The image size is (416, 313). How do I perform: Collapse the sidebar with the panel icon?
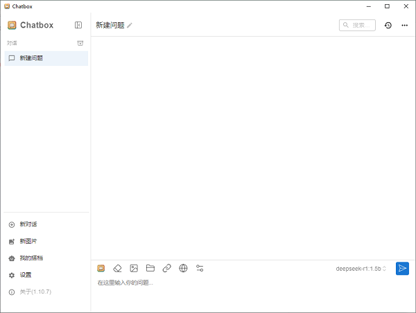[78, 25]
